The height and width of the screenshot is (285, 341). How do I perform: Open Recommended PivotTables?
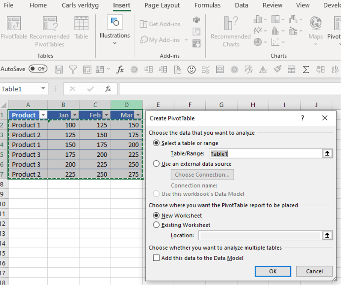click(x=50, y=31)
